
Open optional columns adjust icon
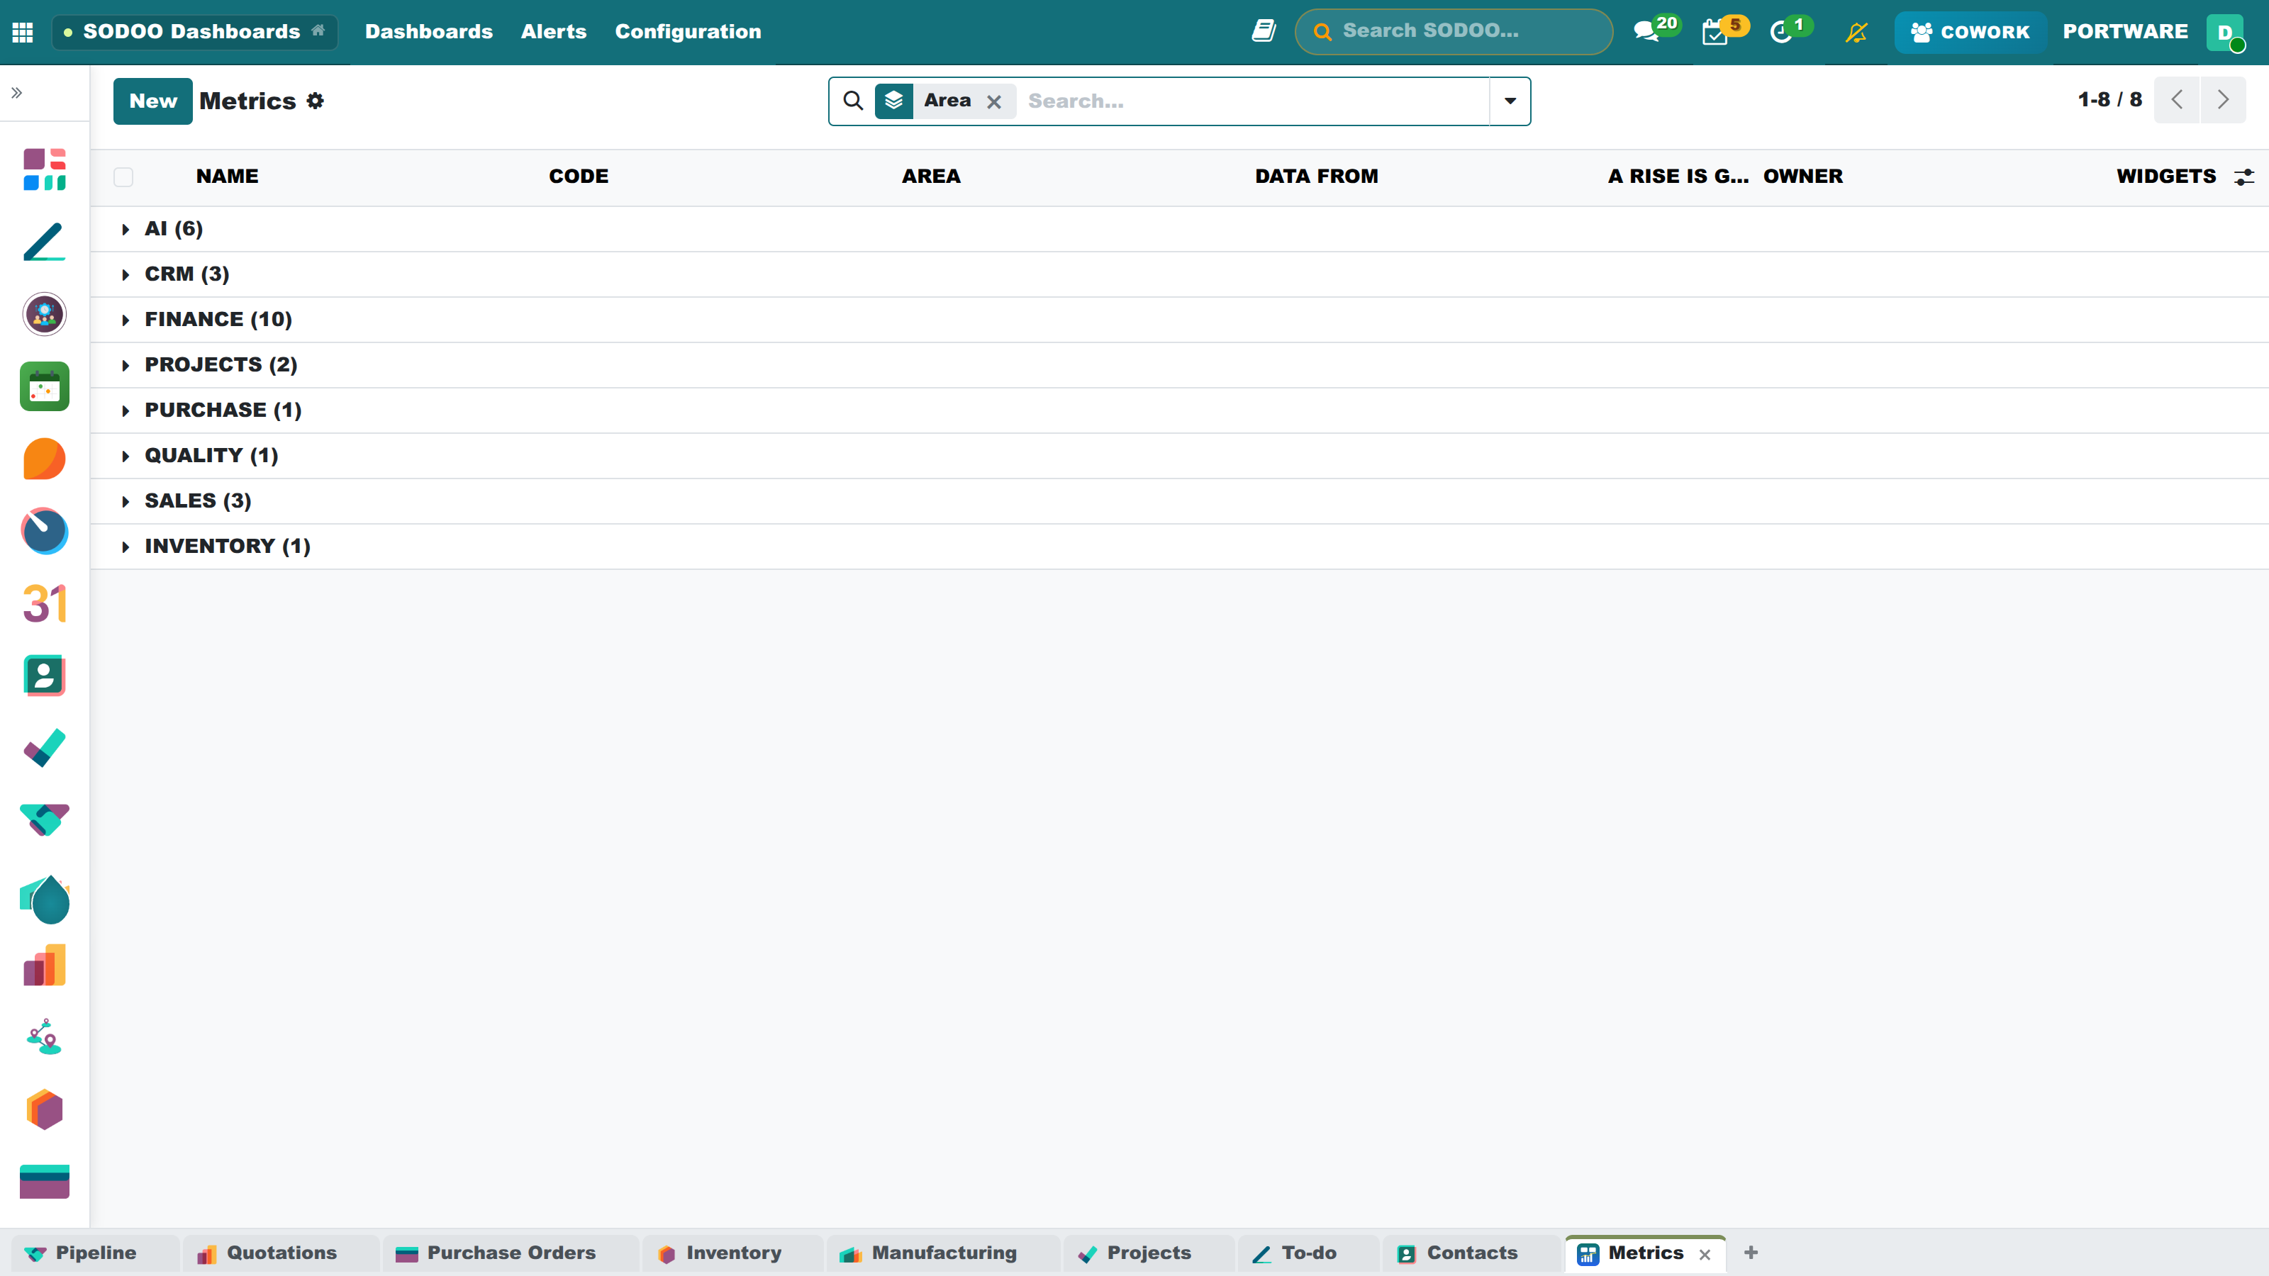coord(2243,177)
